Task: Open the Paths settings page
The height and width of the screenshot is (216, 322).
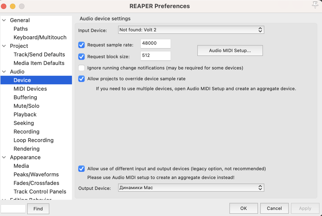Action: click(21, 29)
